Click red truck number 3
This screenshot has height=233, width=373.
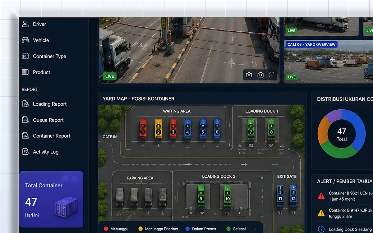pos(173,128)
